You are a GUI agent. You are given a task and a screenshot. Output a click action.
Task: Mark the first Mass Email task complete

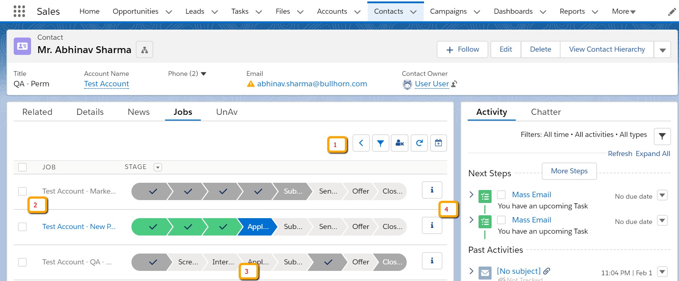click(x=501, y=195)
